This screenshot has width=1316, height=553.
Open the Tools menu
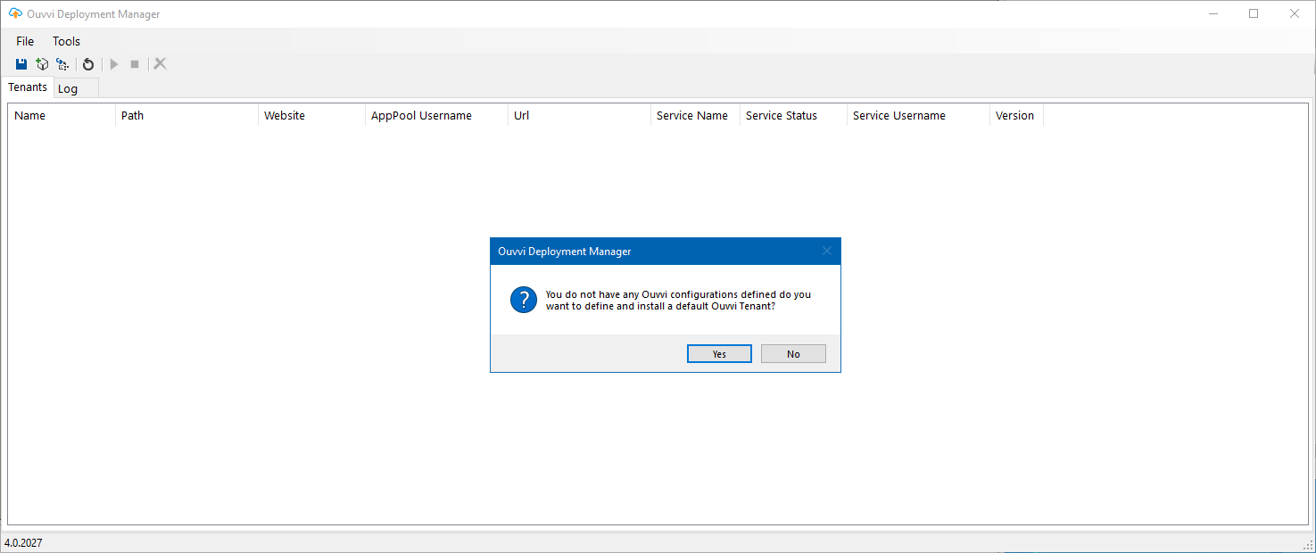tap(66, 41)
